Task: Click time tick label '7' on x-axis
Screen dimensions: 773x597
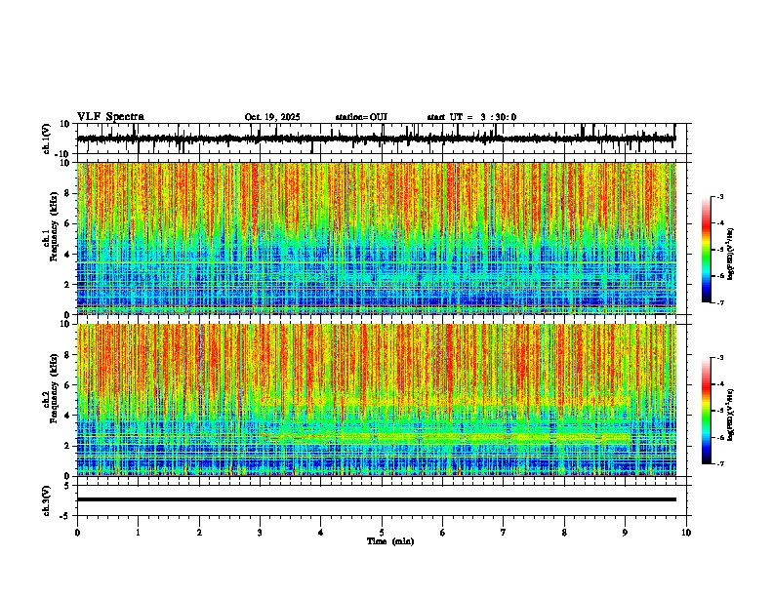Action: point(504,533)
